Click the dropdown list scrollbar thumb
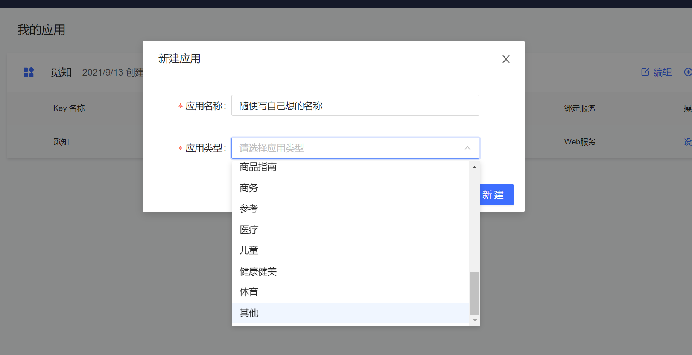This screenshot has width=692, height=355. (x=475, y=293)
